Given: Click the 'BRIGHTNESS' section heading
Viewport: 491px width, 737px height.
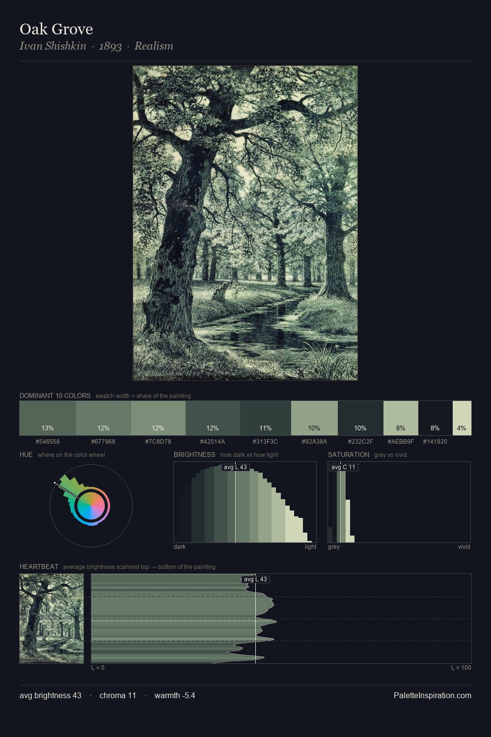Looking at the screenshot, I should (194, 454).
